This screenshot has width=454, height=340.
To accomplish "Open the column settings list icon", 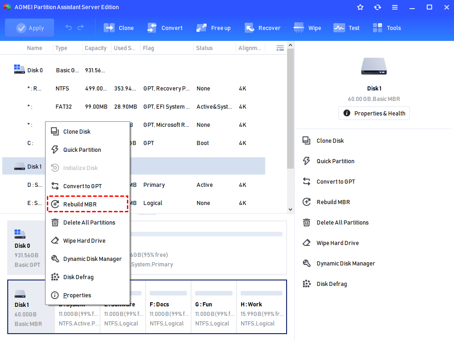I will 280,48.
